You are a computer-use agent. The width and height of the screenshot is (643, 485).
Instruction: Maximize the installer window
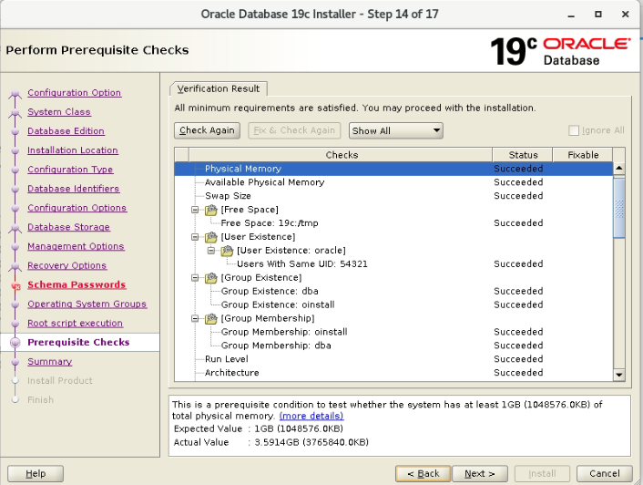pos(598,14)
